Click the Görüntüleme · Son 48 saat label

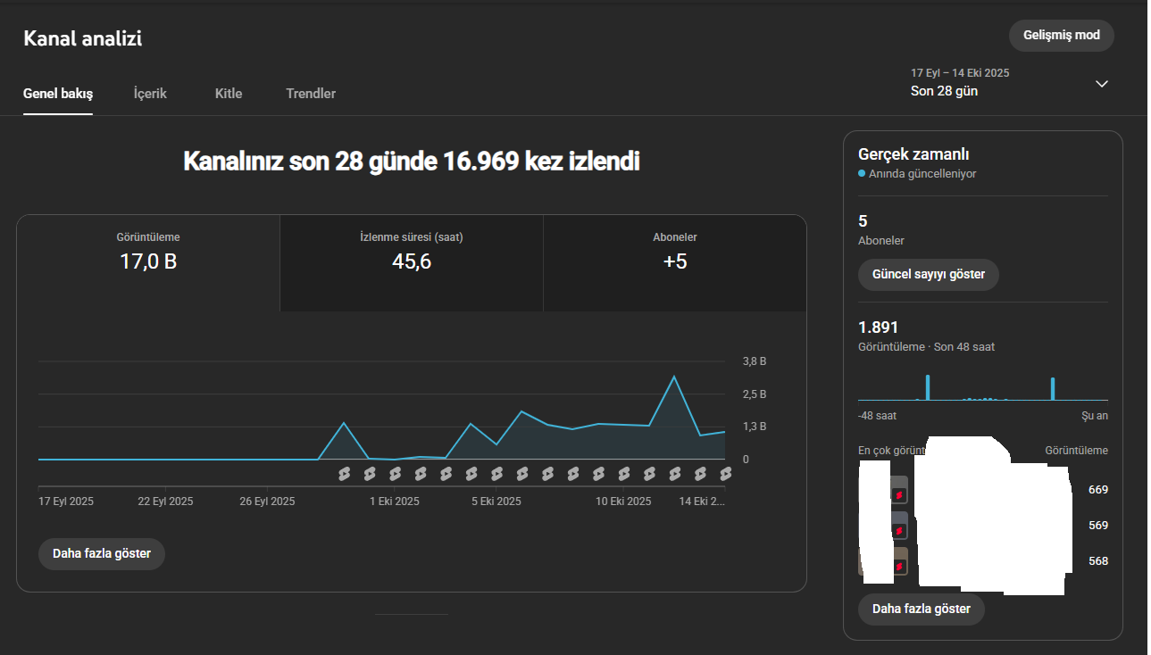pos(926,346)
